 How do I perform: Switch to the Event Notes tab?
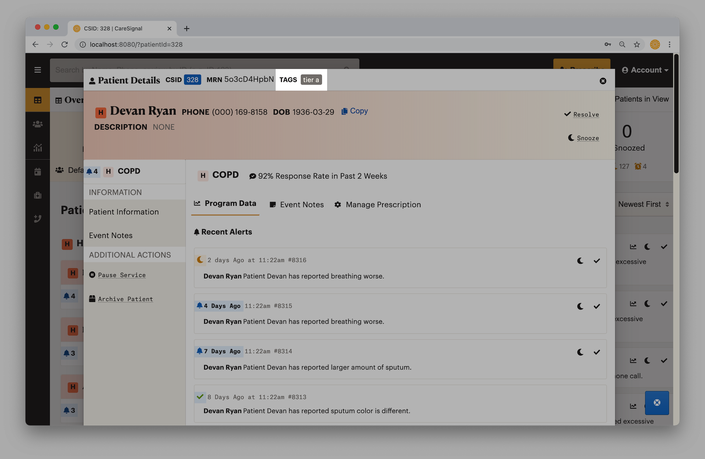tap(296, 205)
